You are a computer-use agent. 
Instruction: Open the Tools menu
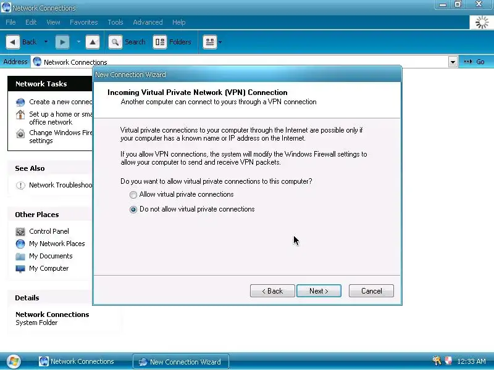click(x=115, y=22)
